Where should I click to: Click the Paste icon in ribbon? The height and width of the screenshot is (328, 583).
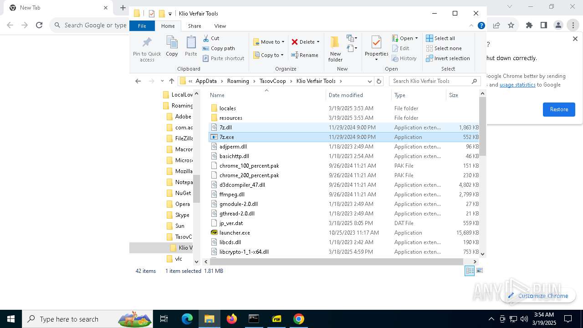pyautogui.click(x=191, y=46)
